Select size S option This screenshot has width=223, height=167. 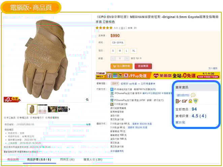point(113,51)
